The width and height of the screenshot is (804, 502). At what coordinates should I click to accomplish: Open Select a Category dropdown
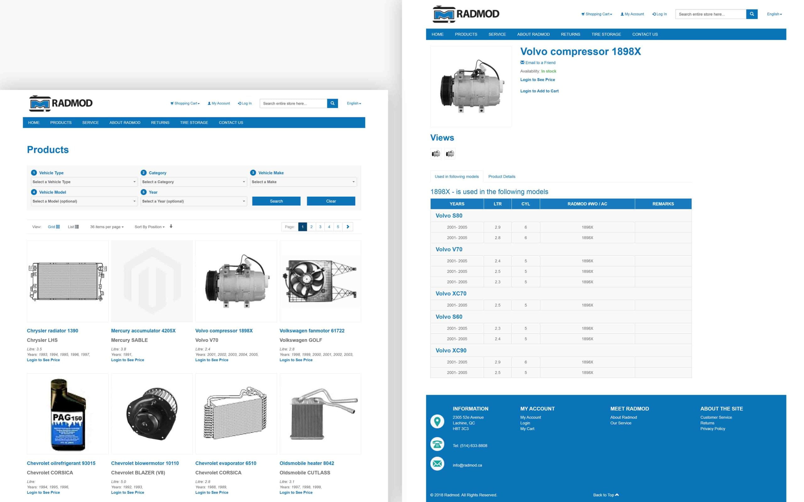(194, 182)
